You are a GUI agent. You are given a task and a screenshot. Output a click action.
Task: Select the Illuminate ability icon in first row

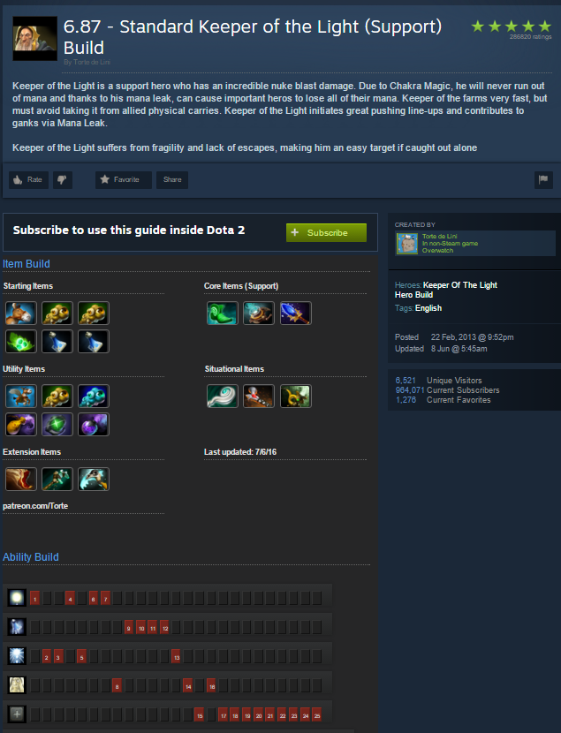pyautogui.click(x=17, y=597)
